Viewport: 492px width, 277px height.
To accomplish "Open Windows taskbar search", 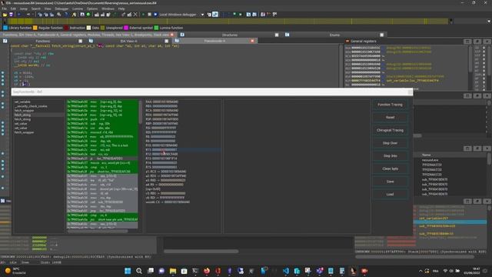I will 139,271.
